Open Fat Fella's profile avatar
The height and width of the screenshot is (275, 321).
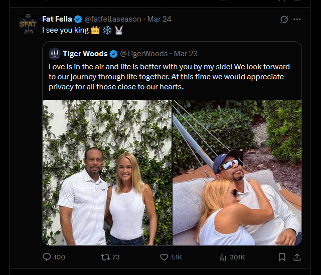pos(28,24)
